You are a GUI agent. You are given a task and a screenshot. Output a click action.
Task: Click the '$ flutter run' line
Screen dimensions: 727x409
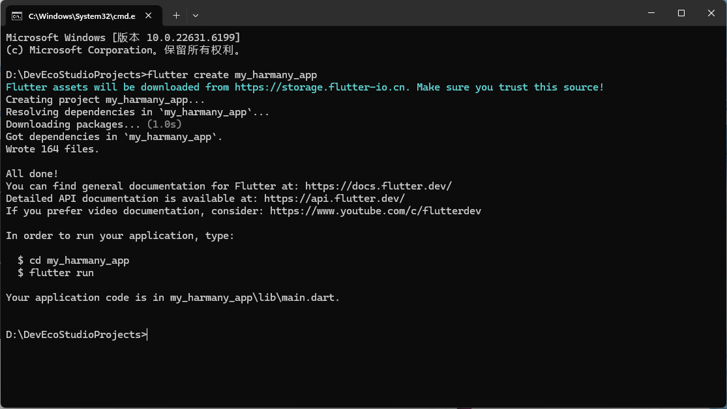[55, 273]
